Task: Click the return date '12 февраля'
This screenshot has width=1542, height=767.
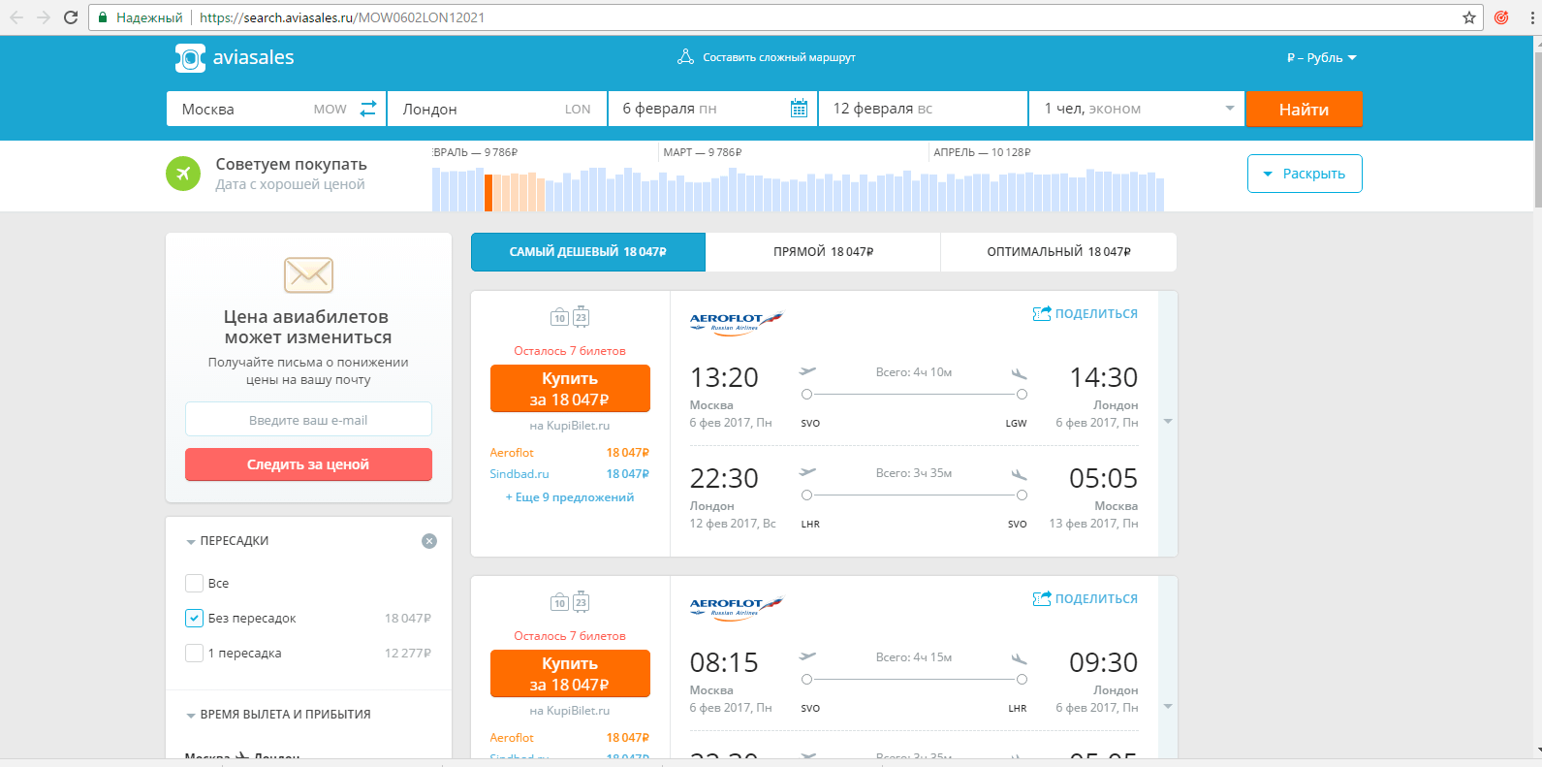Action: click(923, 109)
